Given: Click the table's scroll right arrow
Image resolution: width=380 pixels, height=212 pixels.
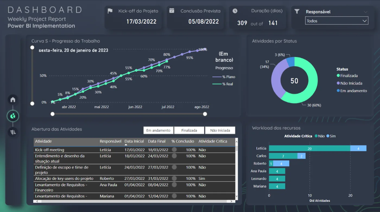Looking at the screenshot, I should click(x=231, y=201).
